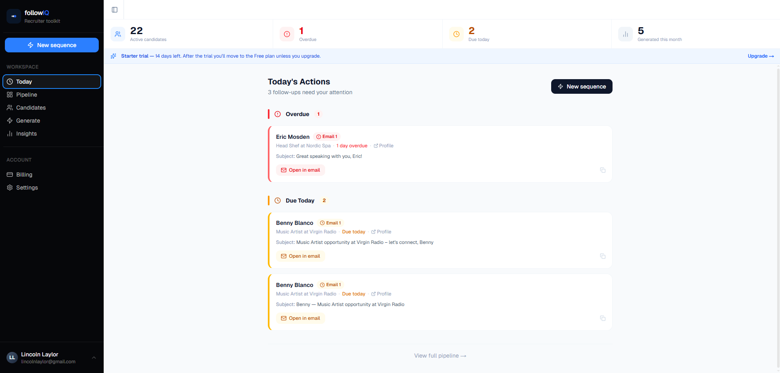Click the sparkle icon in trial banner
Viewport: 780px width, 373px height.
click(x=113, y=56)
